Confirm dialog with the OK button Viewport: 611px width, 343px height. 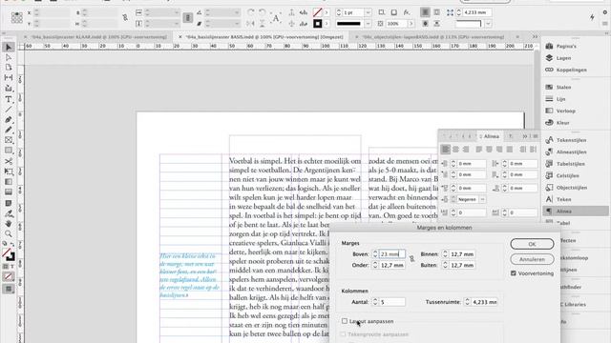point(532,244)
